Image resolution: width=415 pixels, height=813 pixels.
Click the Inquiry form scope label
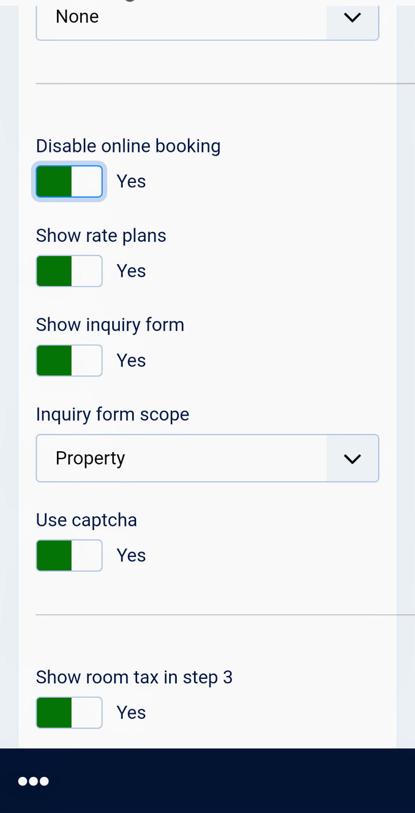point(112,414)
